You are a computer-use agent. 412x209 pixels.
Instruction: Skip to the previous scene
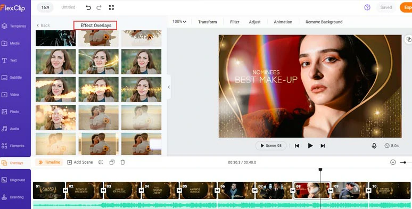[x=297, y=146]
